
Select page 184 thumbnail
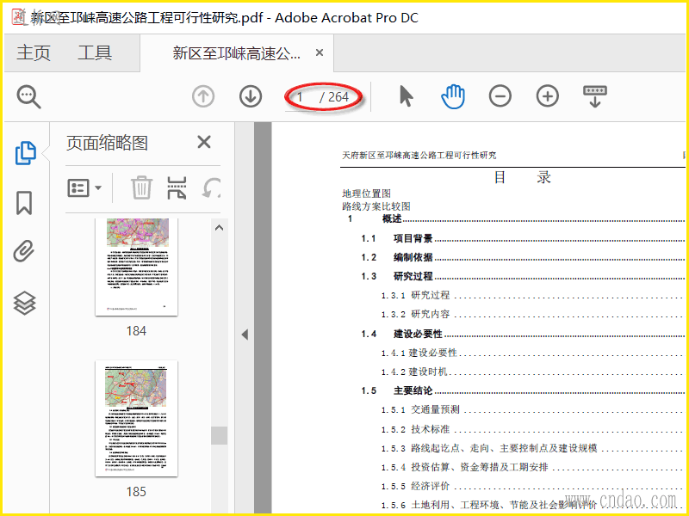coord(137,267)
